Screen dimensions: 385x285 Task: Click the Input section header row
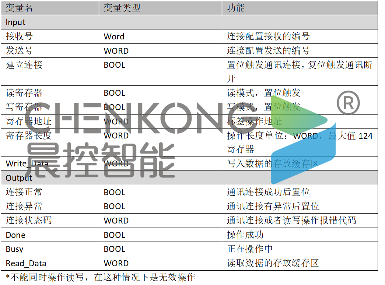click(x=15, y=22)
